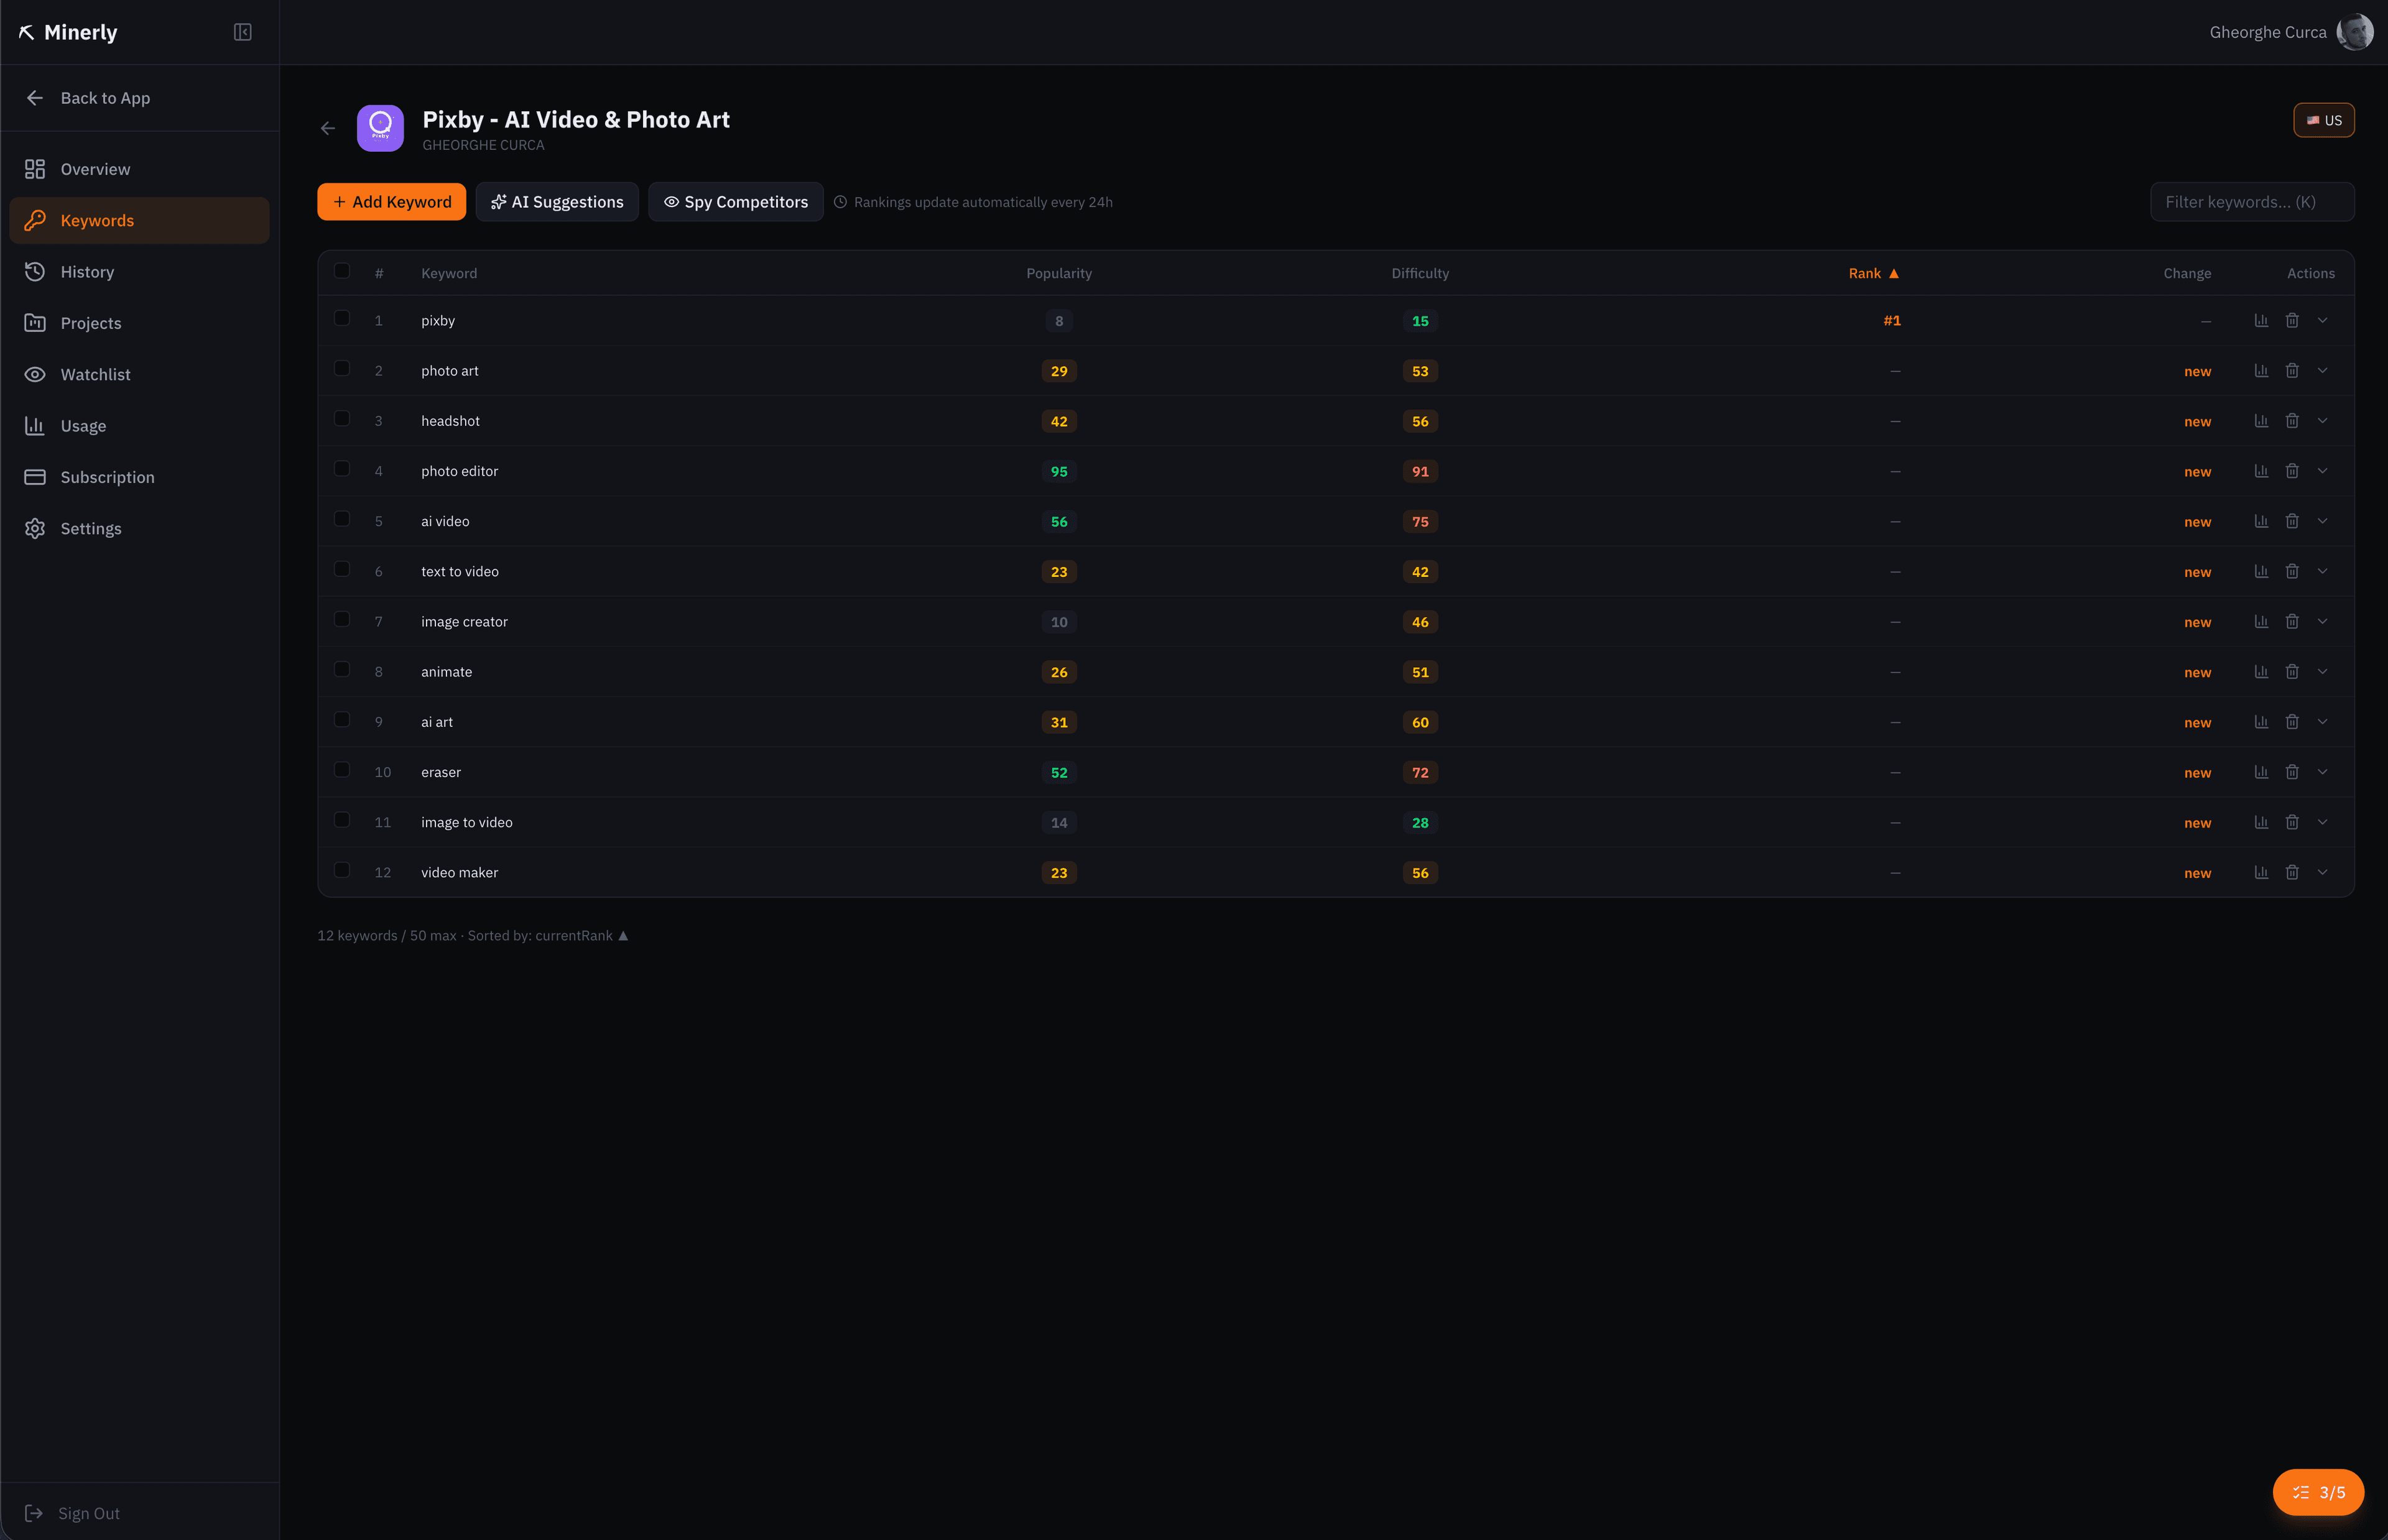Collapse the sidebar panel icon

click(242, 32)
